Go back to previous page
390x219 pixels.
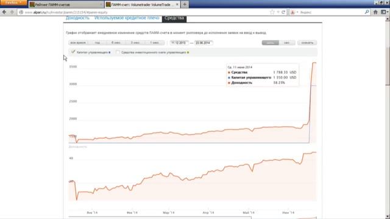pyautogui.click(x=4, y=12)
